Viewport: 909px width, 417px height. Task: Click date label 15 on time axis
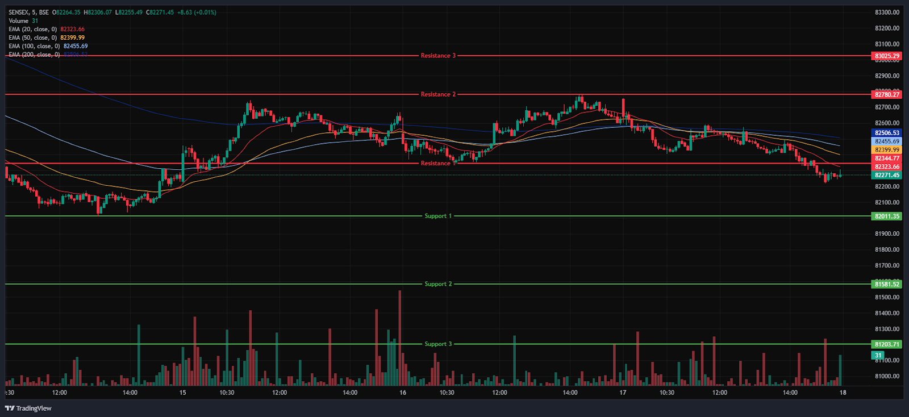(x=182, y=393)
